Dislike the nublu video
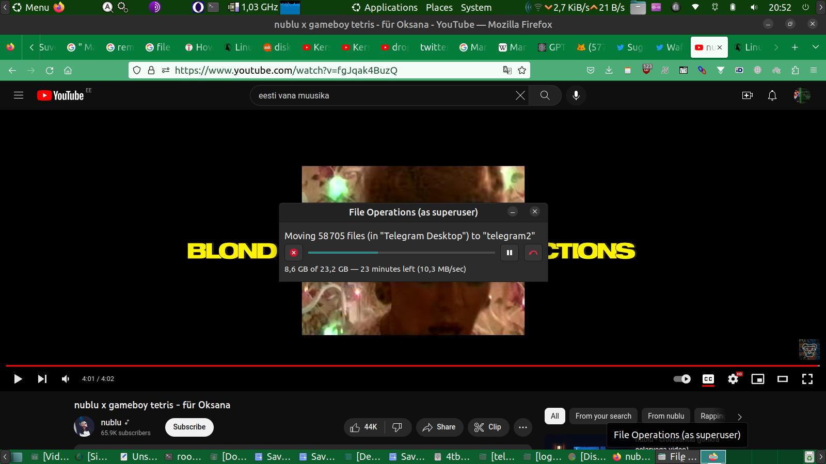 [x=397, y=427]
